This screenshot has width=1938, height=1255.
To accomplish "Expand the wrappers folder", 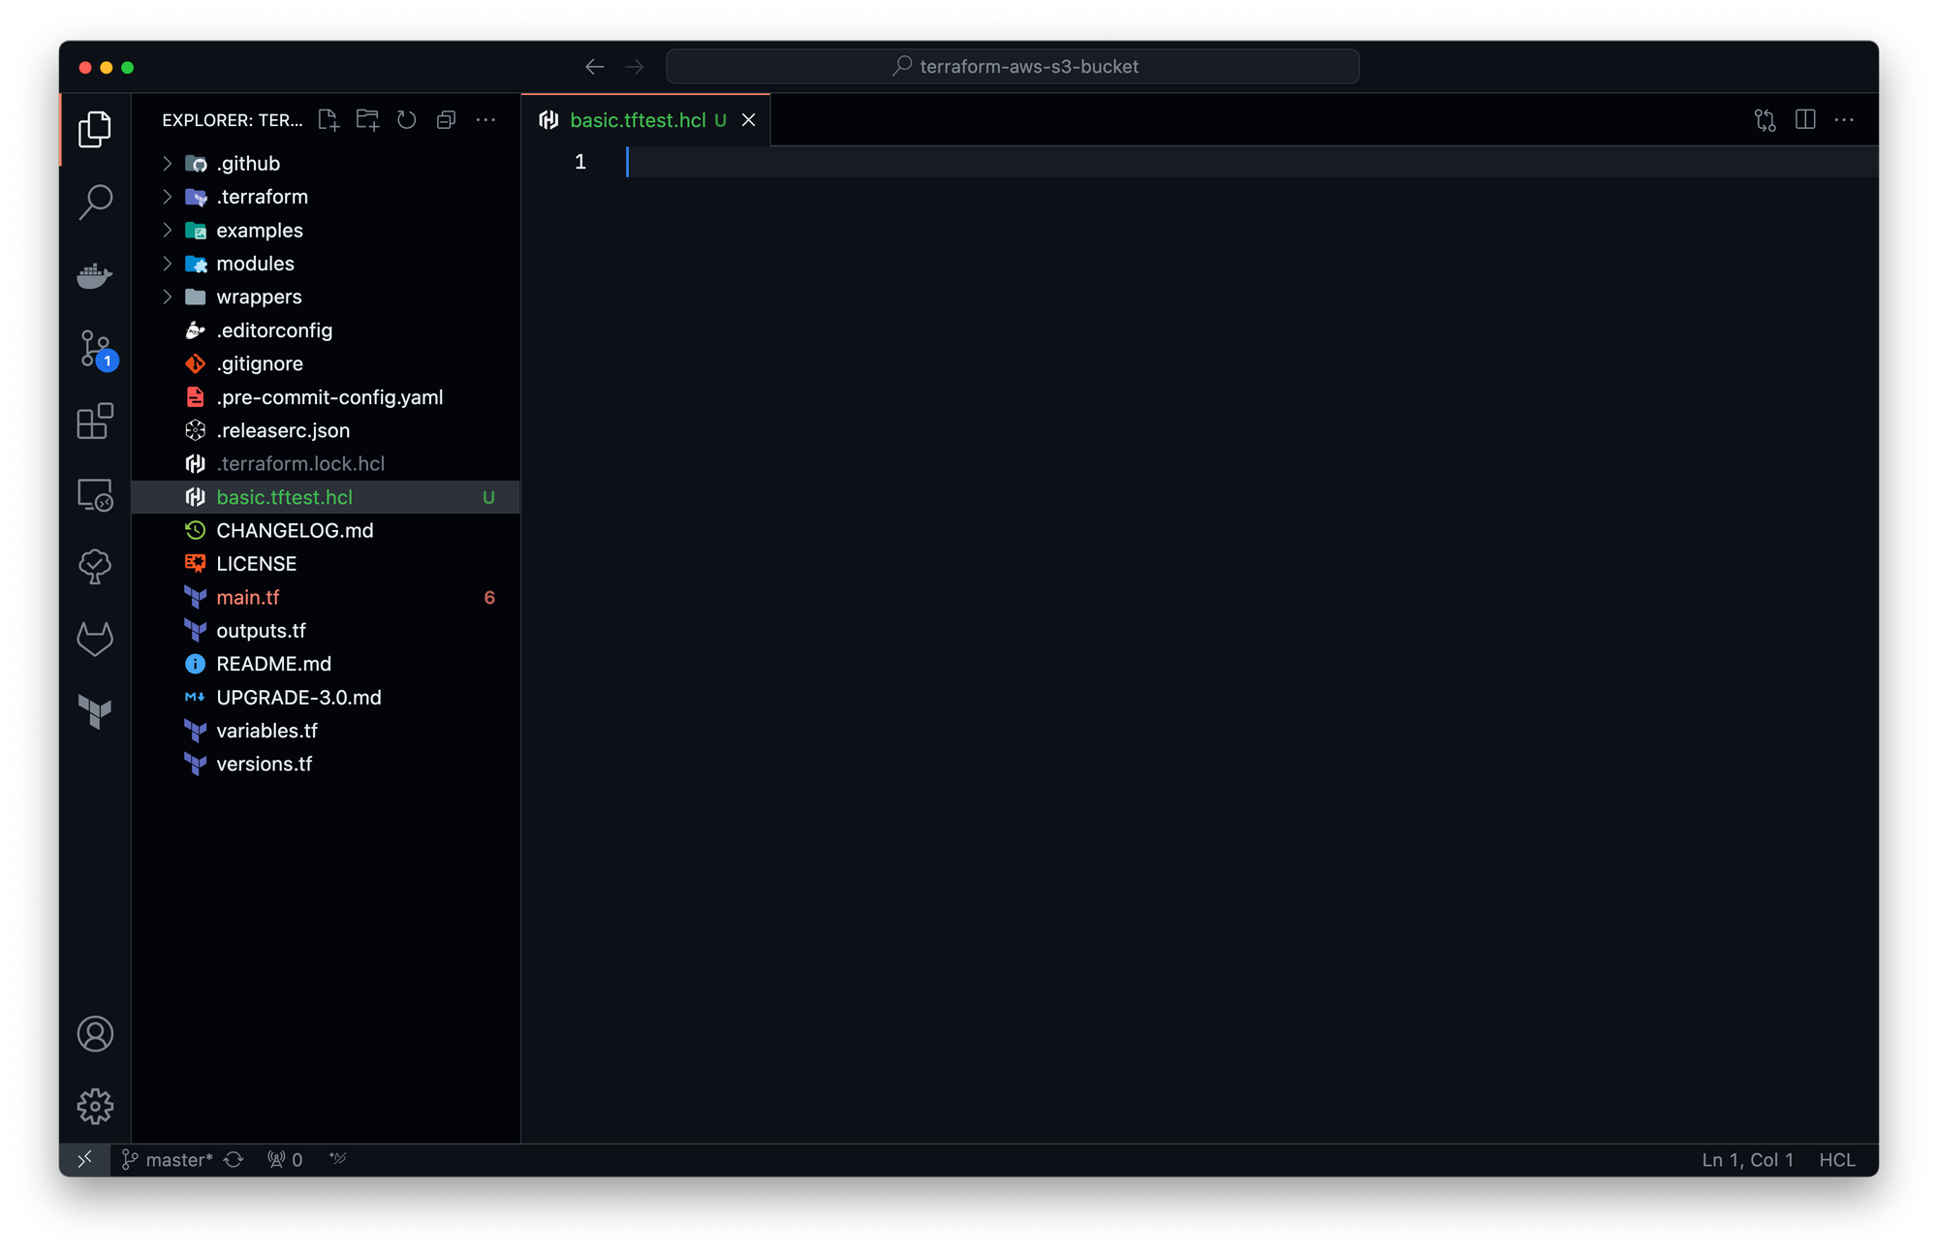I will coord(259,297).
